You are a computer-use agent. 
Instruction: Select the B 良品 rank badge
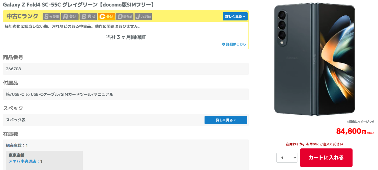[88, 17]
